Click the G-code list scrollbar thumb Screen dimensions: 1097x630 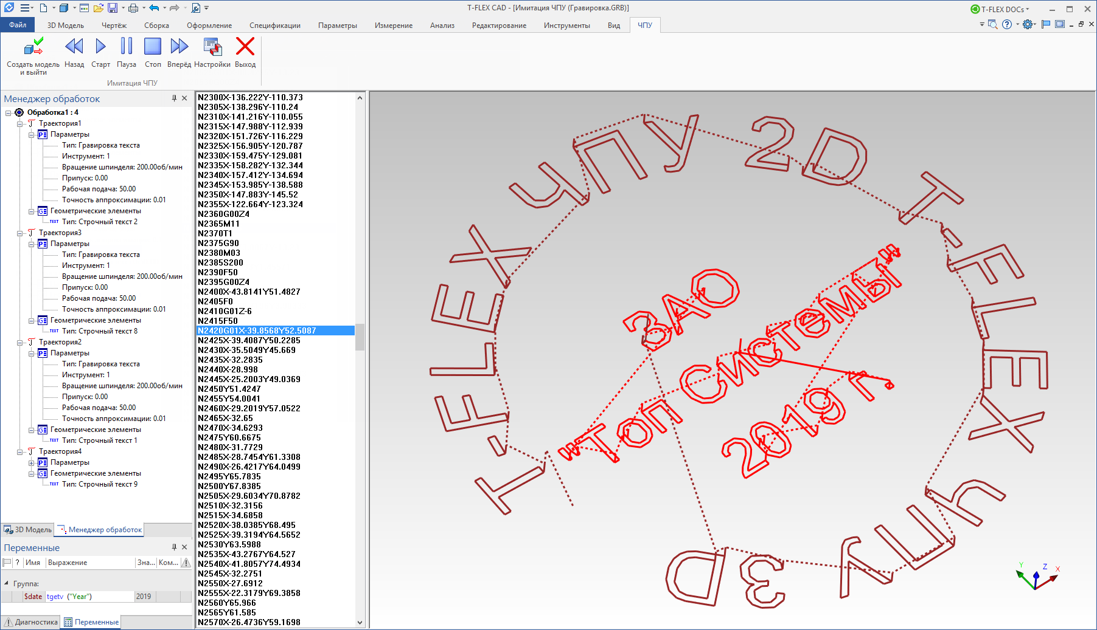point(360,337)
